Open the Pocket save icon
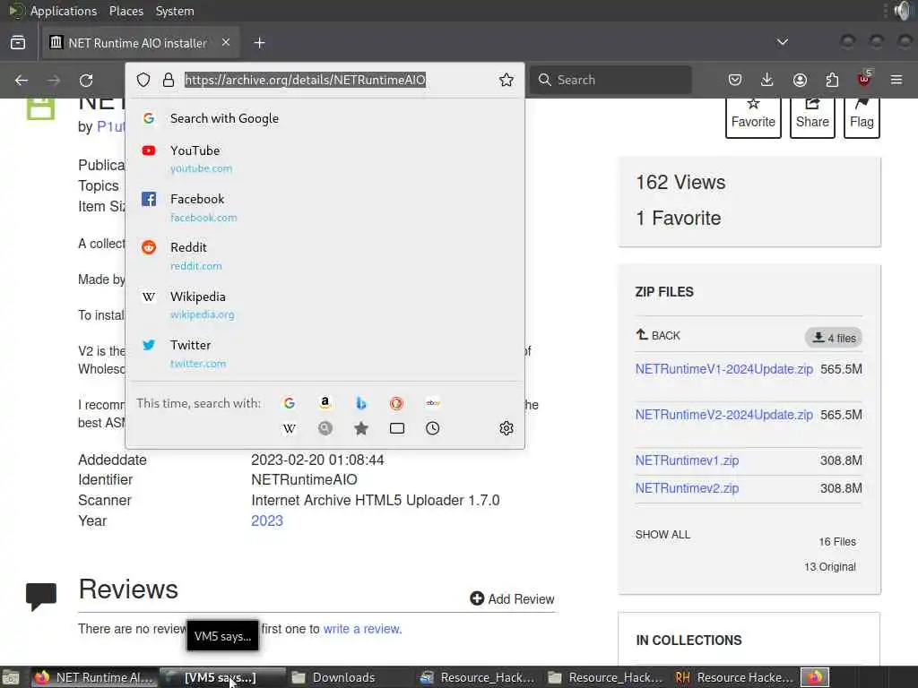Viewport: 918px width, 688px height. coord(735,80)
